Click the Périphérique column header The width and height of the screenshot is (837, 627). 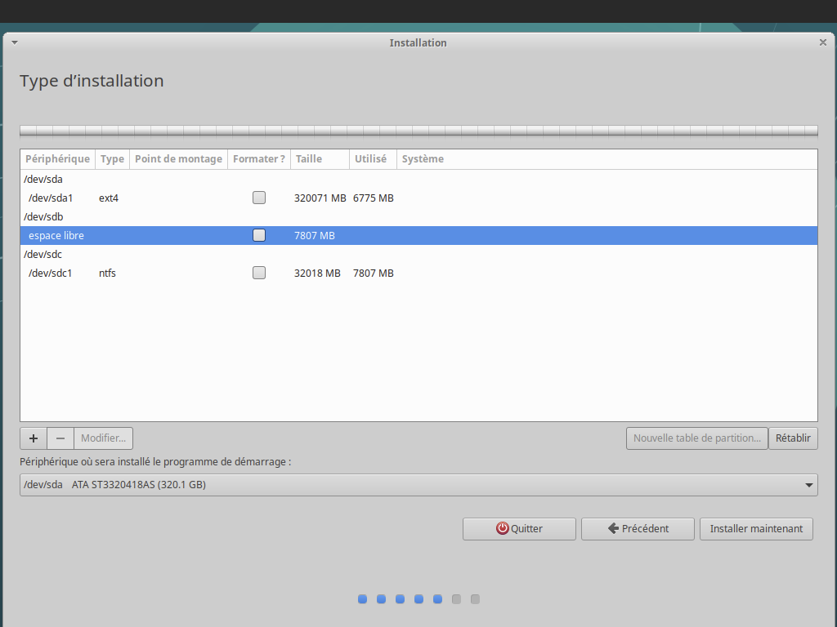(57, 159)
